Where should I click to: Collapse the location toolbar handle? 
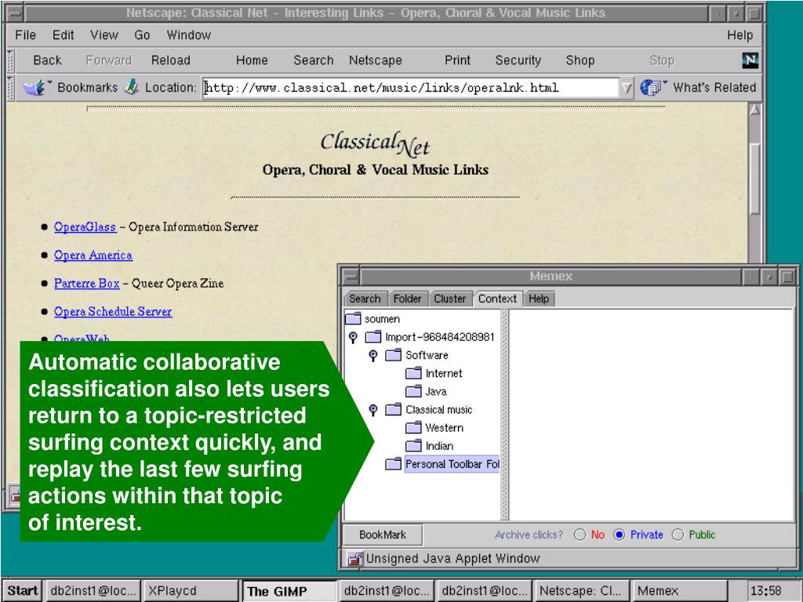10,88
